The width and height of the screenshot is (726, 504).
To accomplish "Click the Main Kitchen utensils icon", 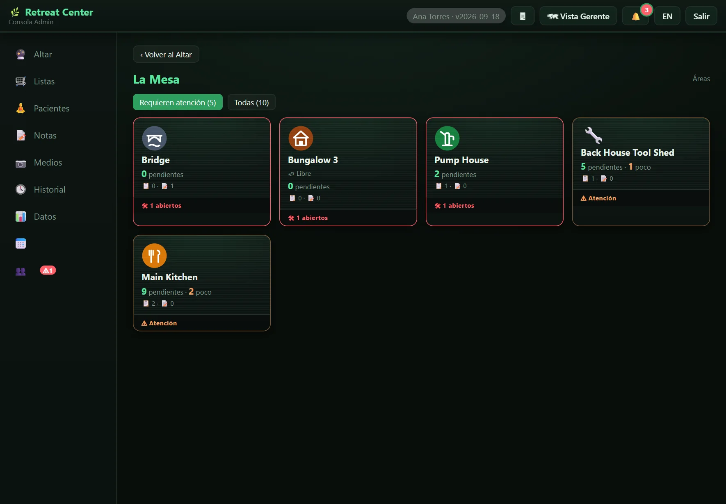I will 154,256.
